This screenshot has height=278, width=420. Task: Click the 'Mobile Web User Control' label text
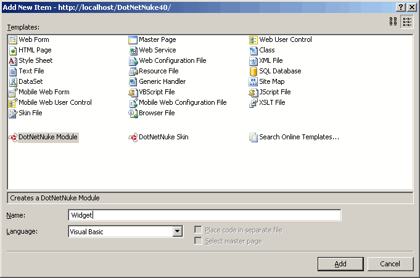tap(55, 102)
